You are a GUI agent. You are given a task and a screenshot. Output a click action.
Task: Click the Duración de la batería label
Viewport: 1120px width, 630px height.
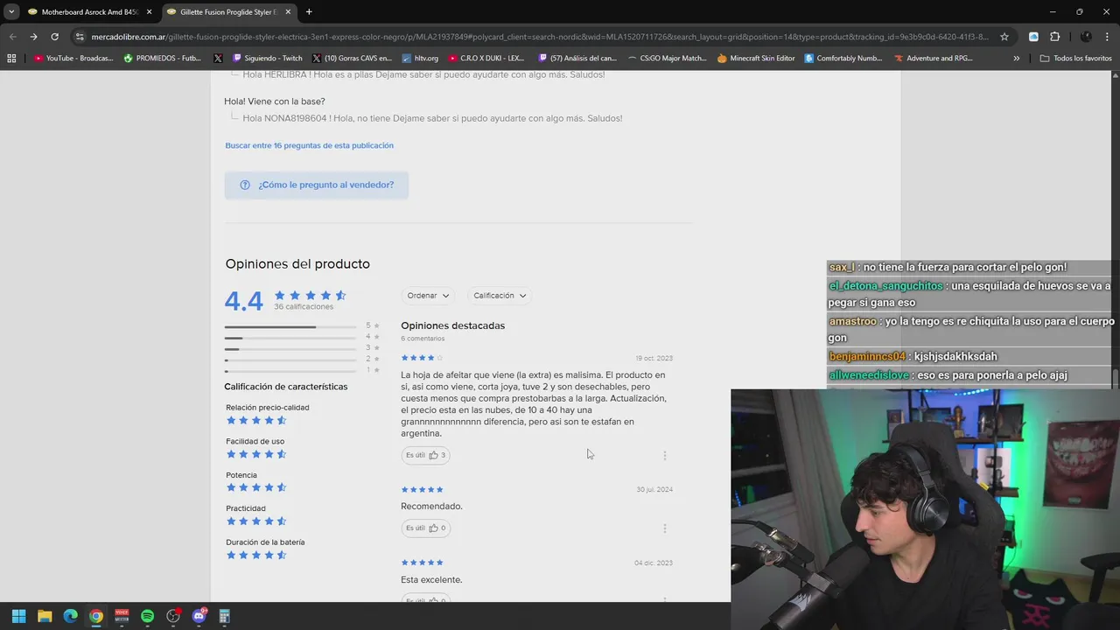(x=265, y=542)
